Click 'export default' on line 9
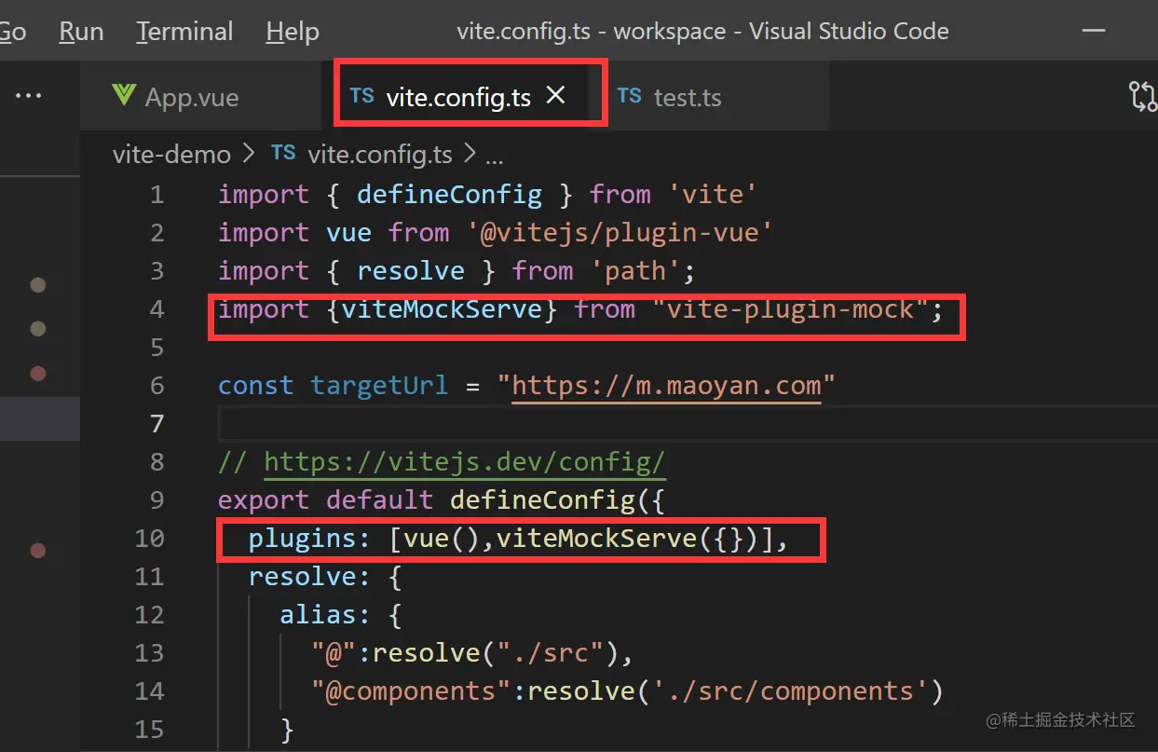 [x=325, y=500]
